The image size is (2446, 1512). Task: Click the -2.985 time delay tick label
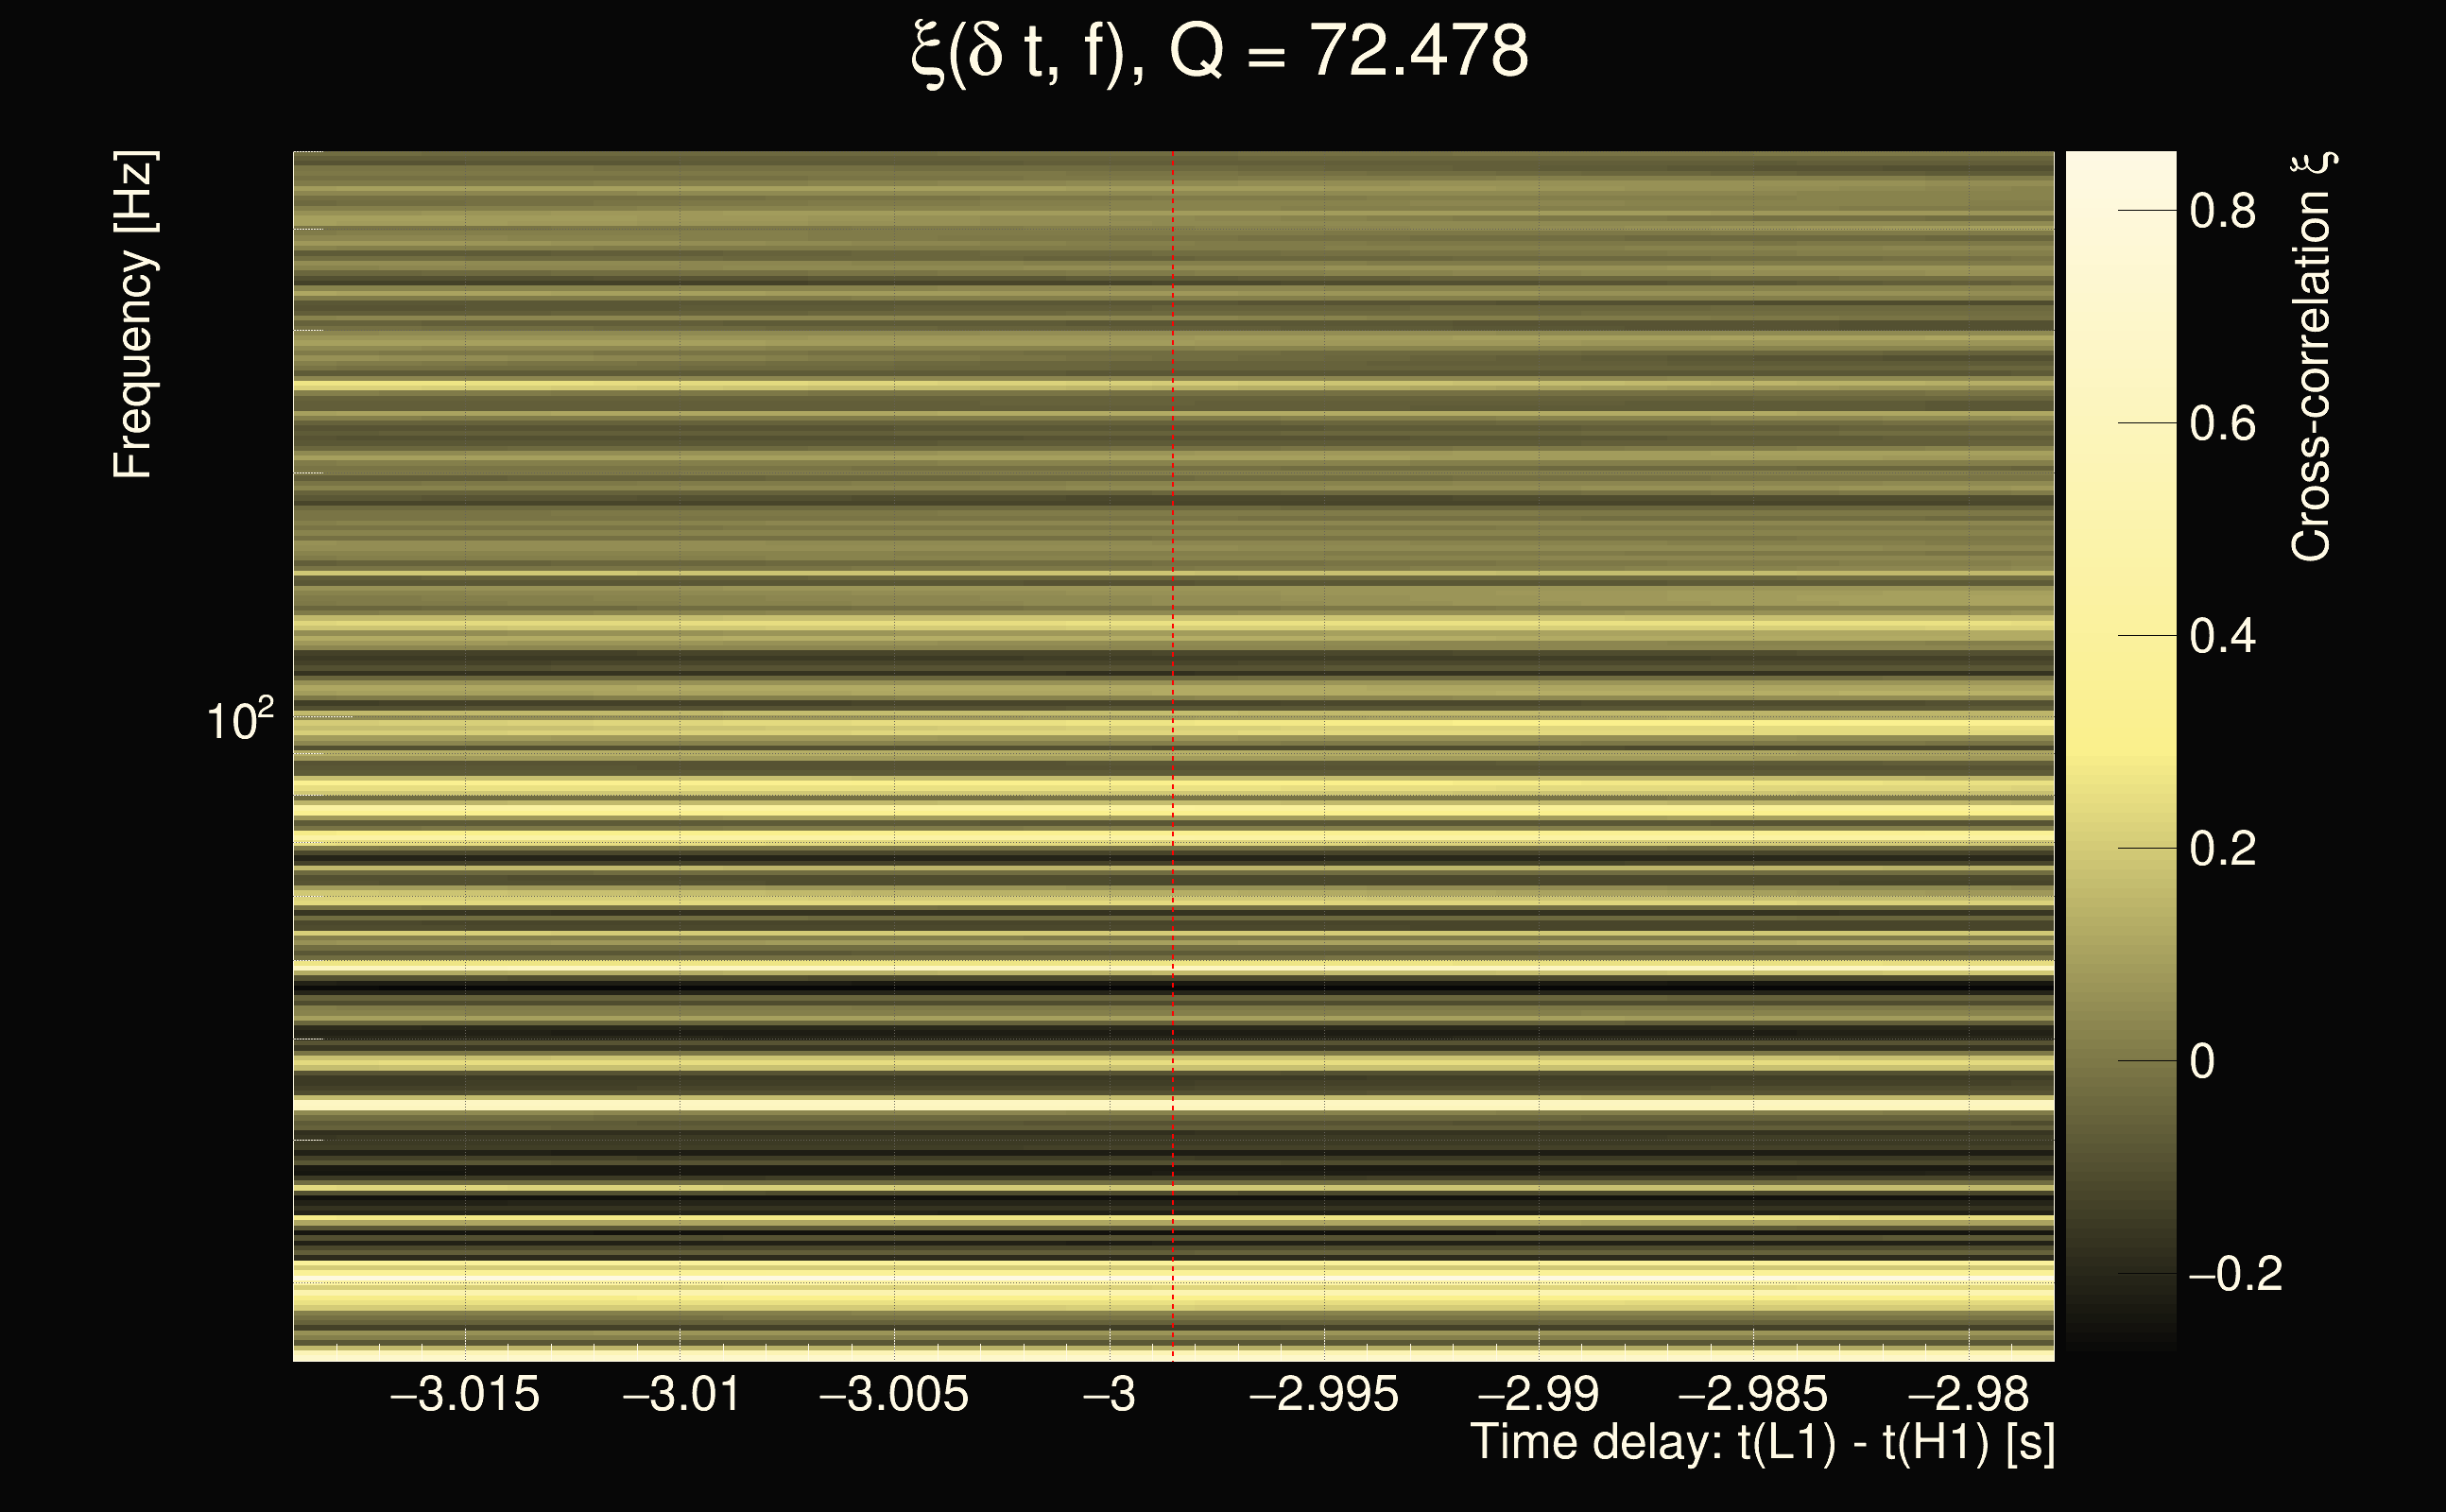(x=1753, y=1394)
